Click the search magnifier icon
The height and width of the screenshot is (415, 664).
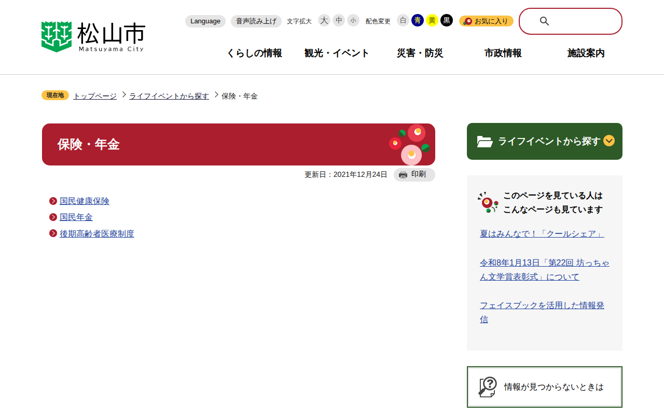[x=544, y=21]
